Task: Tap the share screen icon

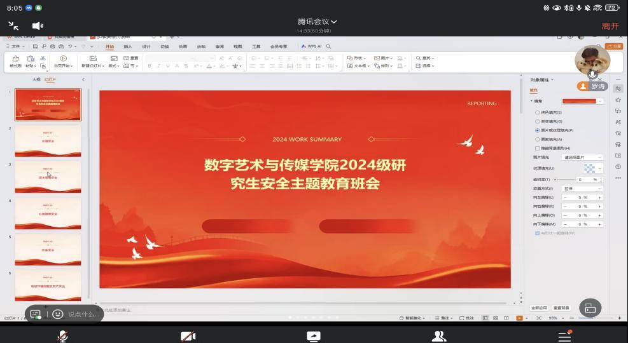Action: click(313, 336)
